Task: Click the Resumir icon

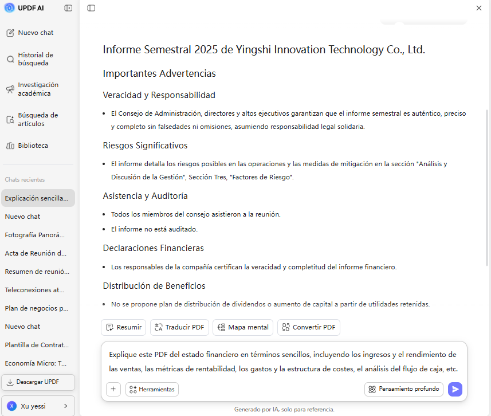Action: pos(109,327)
